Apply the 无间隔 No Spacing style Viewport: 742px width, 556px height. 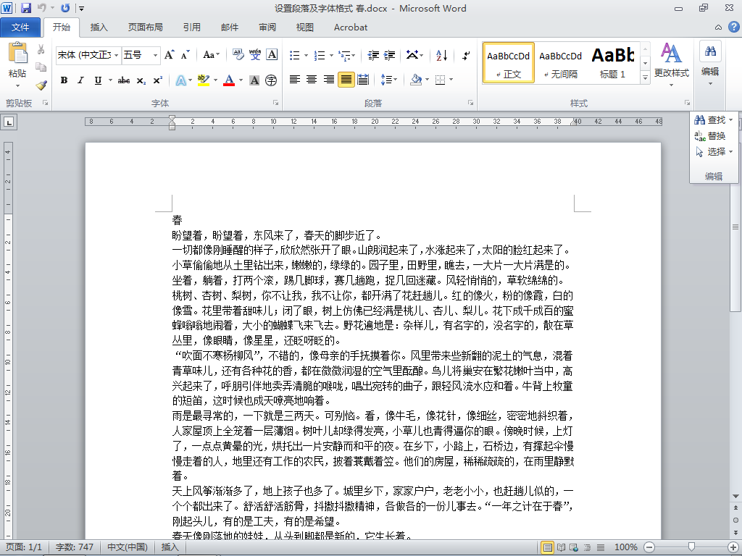[561, 64]
